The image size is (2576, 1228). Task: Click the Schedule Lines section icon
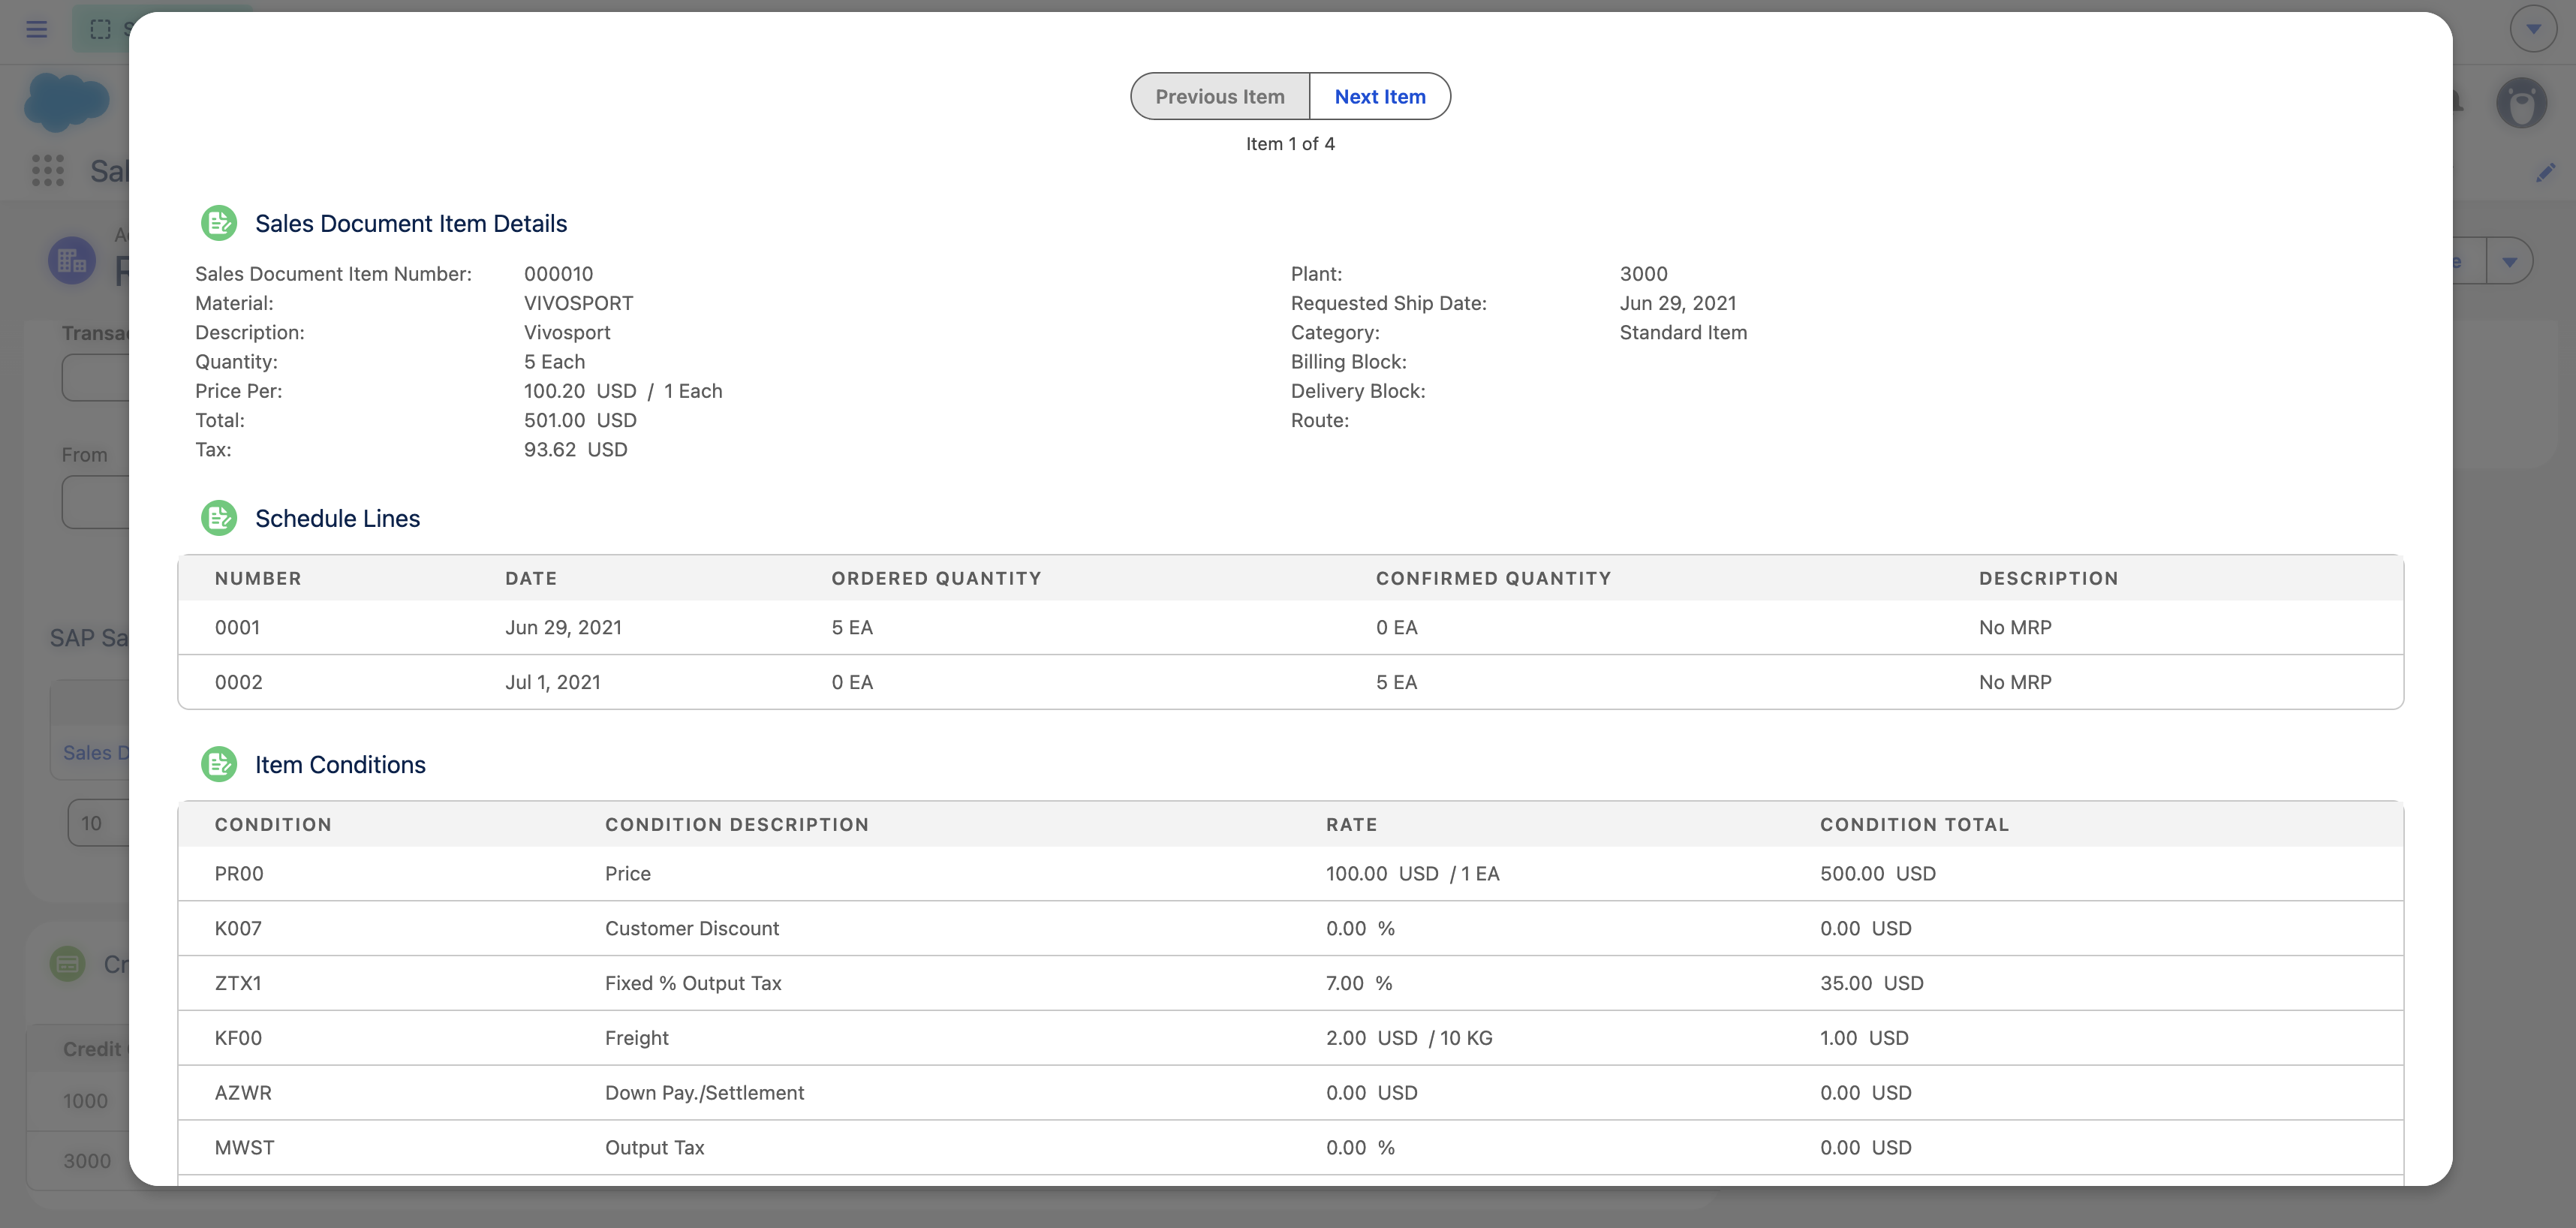(x=219, y=518)
